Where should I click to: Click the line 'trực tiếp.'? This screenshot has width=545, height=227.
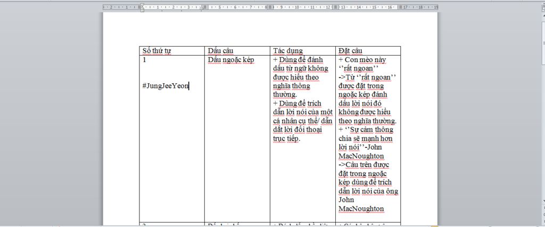(286, 138)
